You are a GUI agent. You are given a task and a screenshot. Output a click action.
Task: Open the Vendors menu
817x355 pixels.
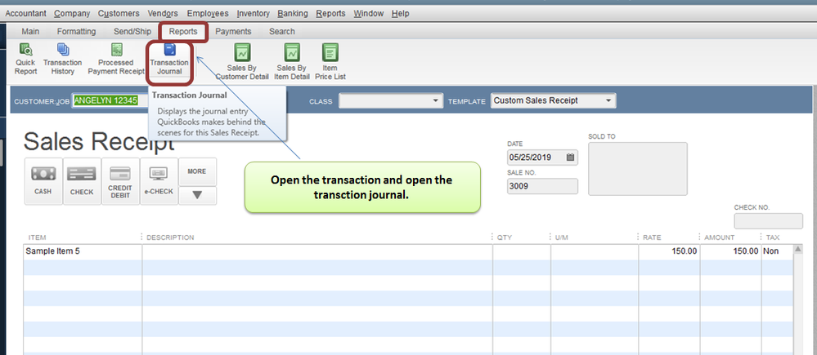163,14
